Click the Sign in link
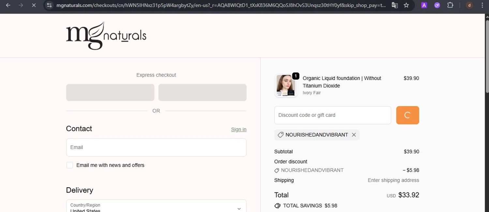The image size is (489, 212). click(x=239, y=129)
